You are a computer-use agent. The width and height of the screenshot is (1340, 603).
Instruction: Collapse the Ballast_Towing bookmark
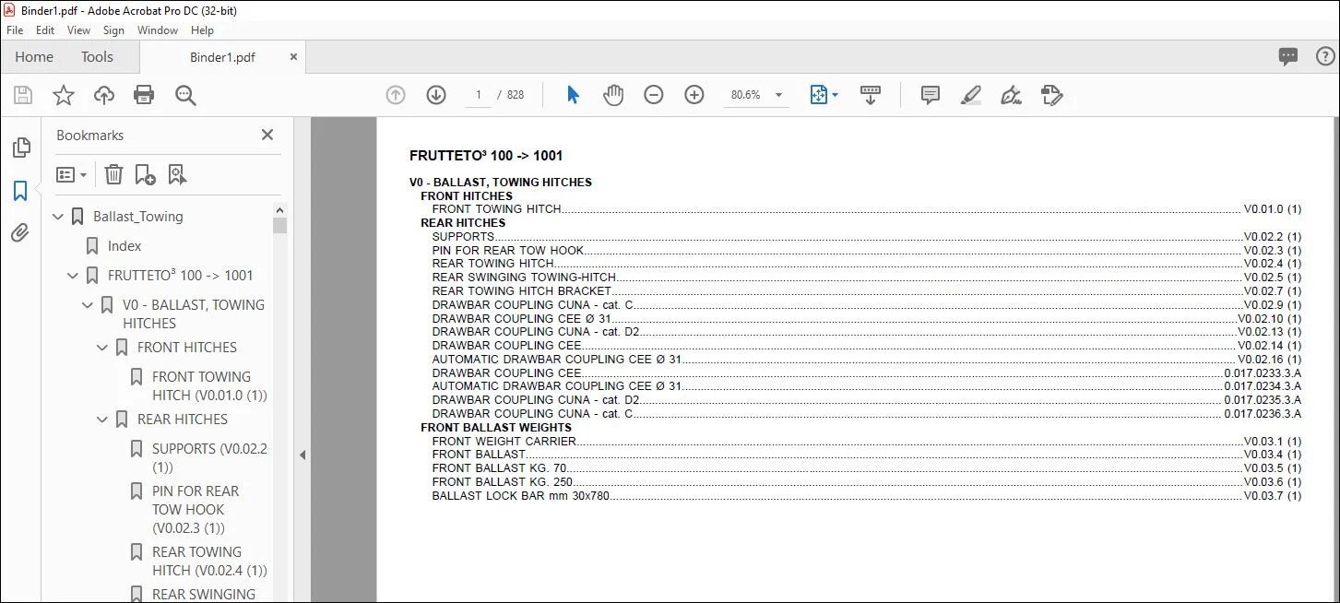[59, 217]
